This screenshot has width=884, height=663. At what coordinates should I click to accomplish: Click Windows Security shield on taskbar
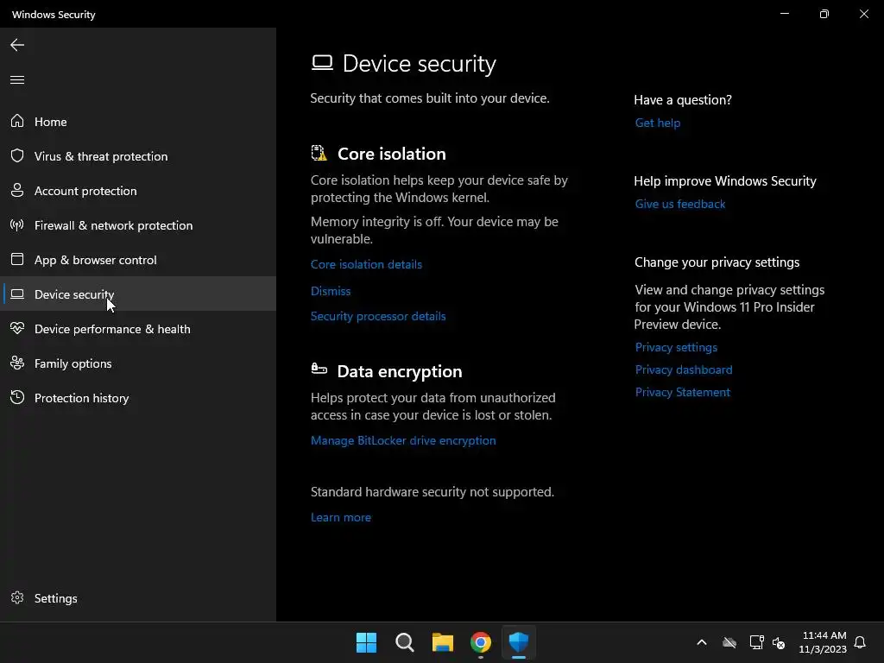[518, 642]
